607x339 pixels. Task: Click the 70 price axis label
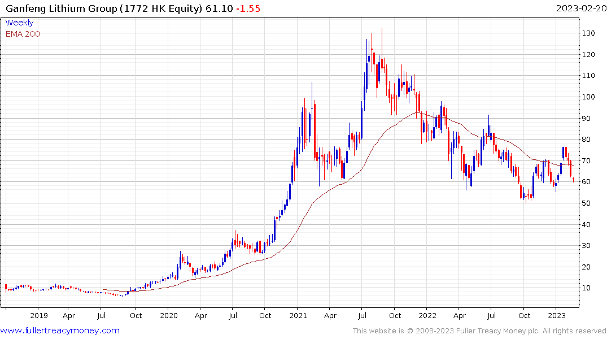587,161
